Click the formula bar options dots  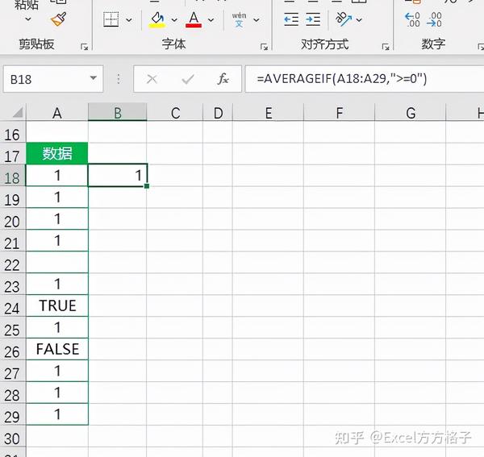point(119,79)
